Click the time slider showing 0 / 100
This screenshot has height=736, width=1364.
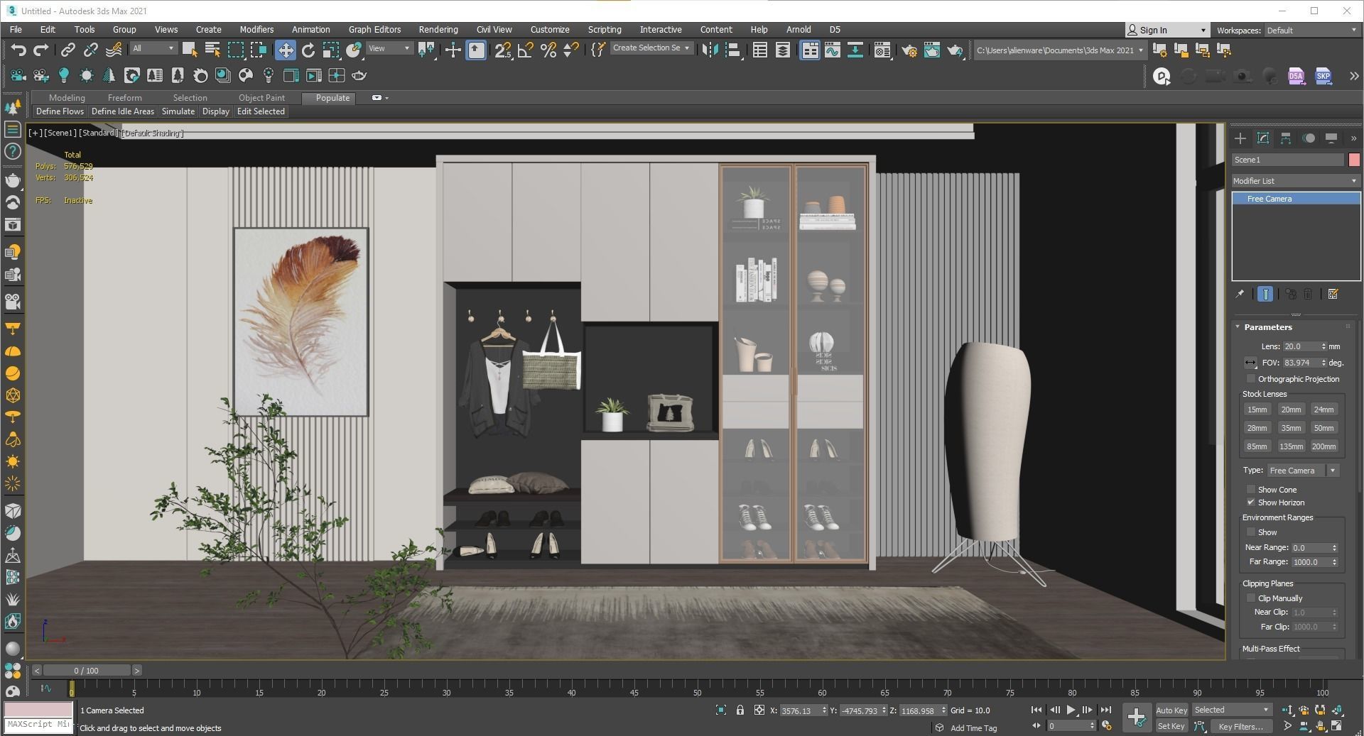point(87,670)
